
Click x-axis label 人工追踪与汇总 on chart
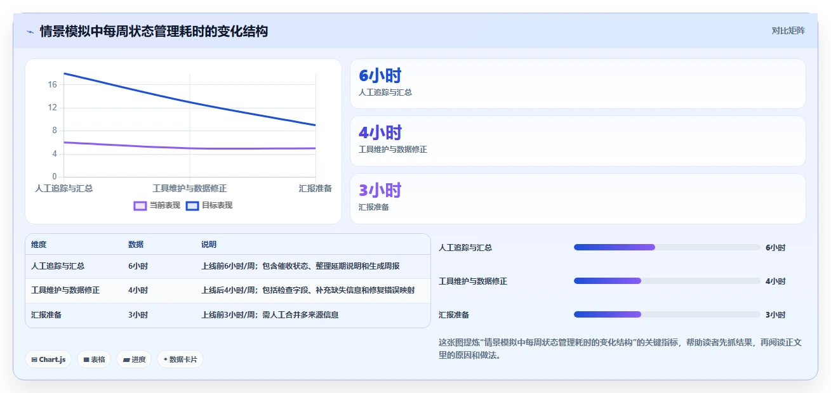64,189
